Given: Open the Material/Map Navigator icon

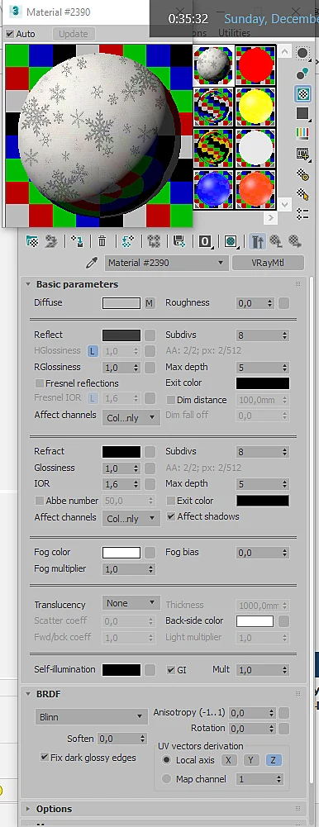Looking at the screenshot, I should tap(302, 214).
